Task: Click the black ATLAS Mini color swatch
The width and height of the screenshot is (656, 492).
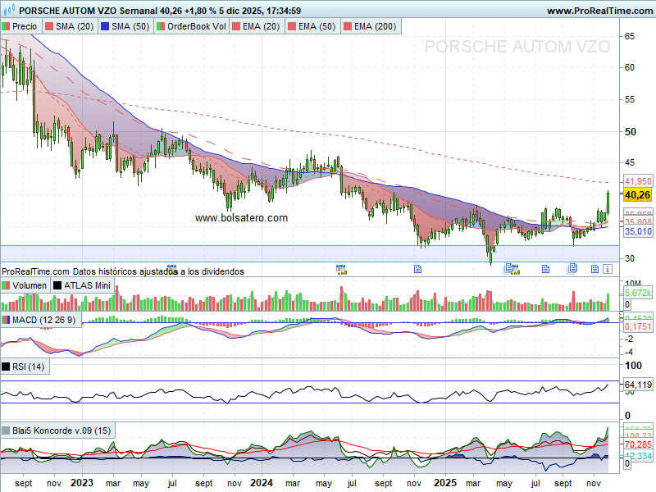Action: tap(57, 285)
